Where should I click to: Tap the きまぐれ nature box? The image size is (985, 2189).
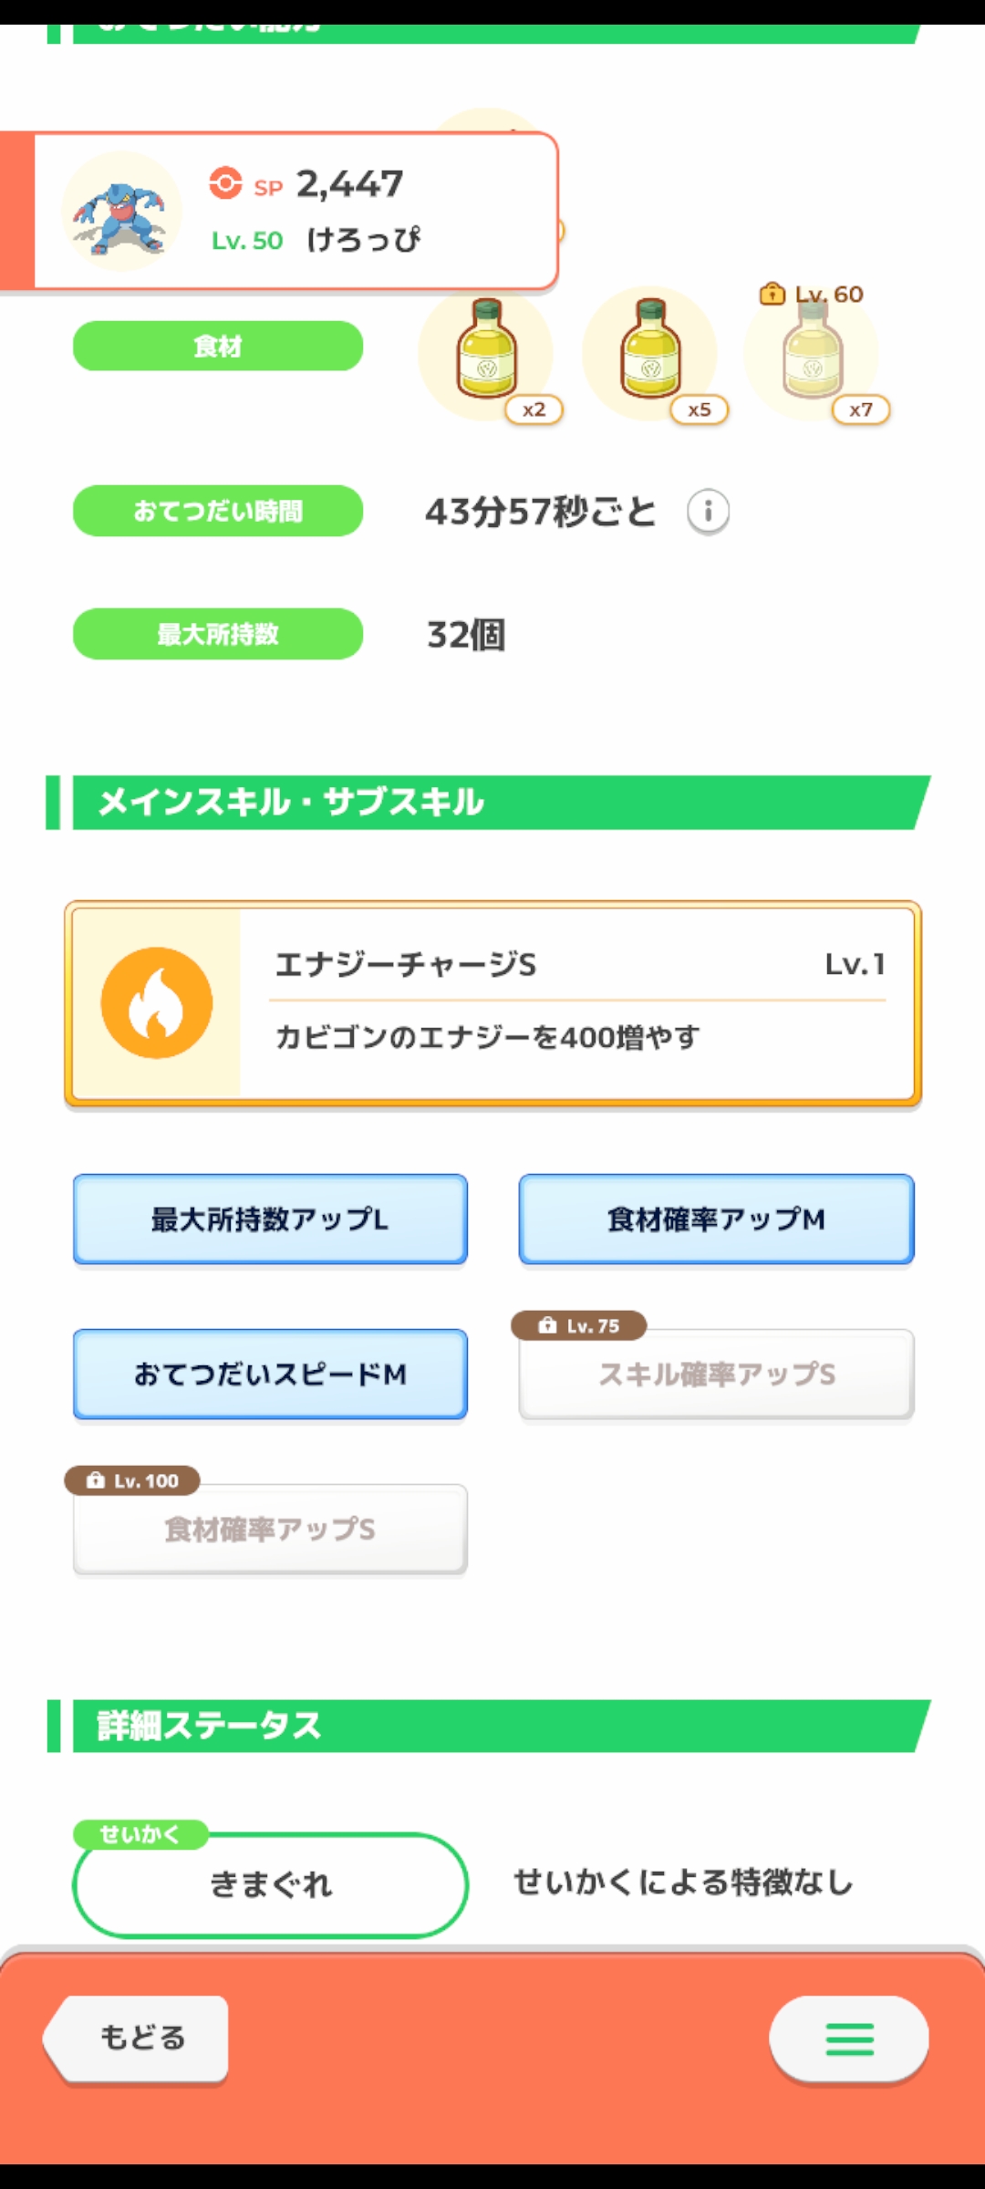[270, 1883]
